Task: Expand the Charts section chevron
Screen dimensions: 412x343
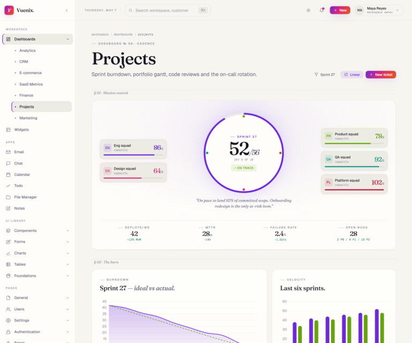Action: pos(68,253)
